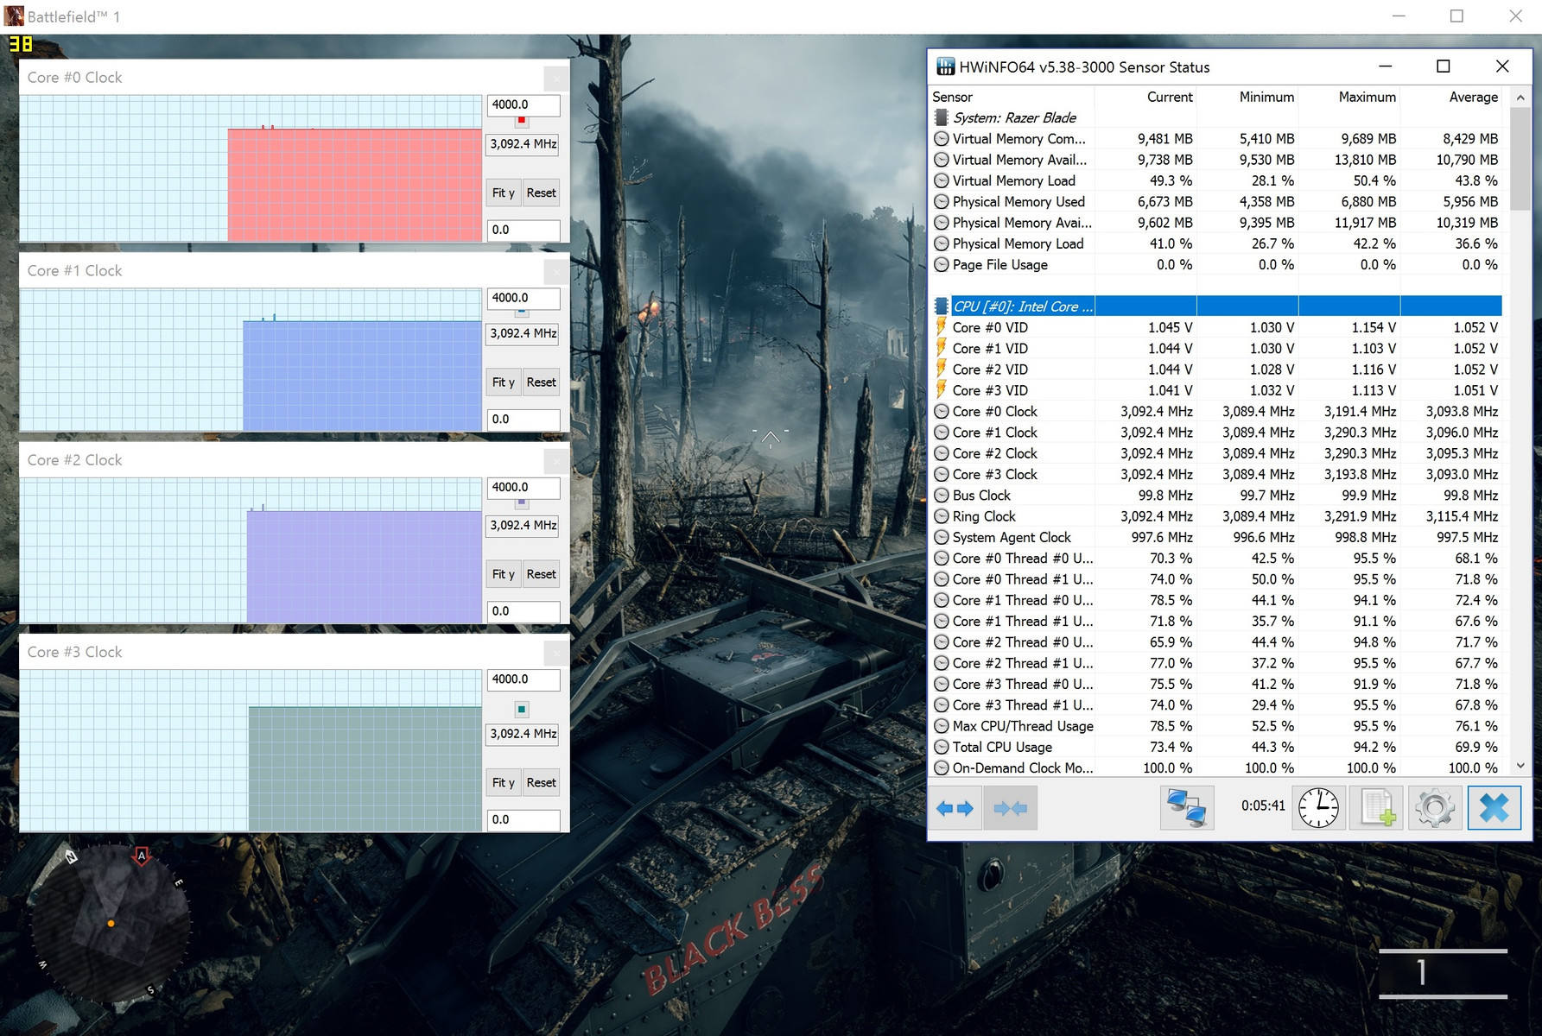The image size is (1542, 1036).
Task: Click the 4000.0 max field in Core #0 graph
Action: (524, 105)
